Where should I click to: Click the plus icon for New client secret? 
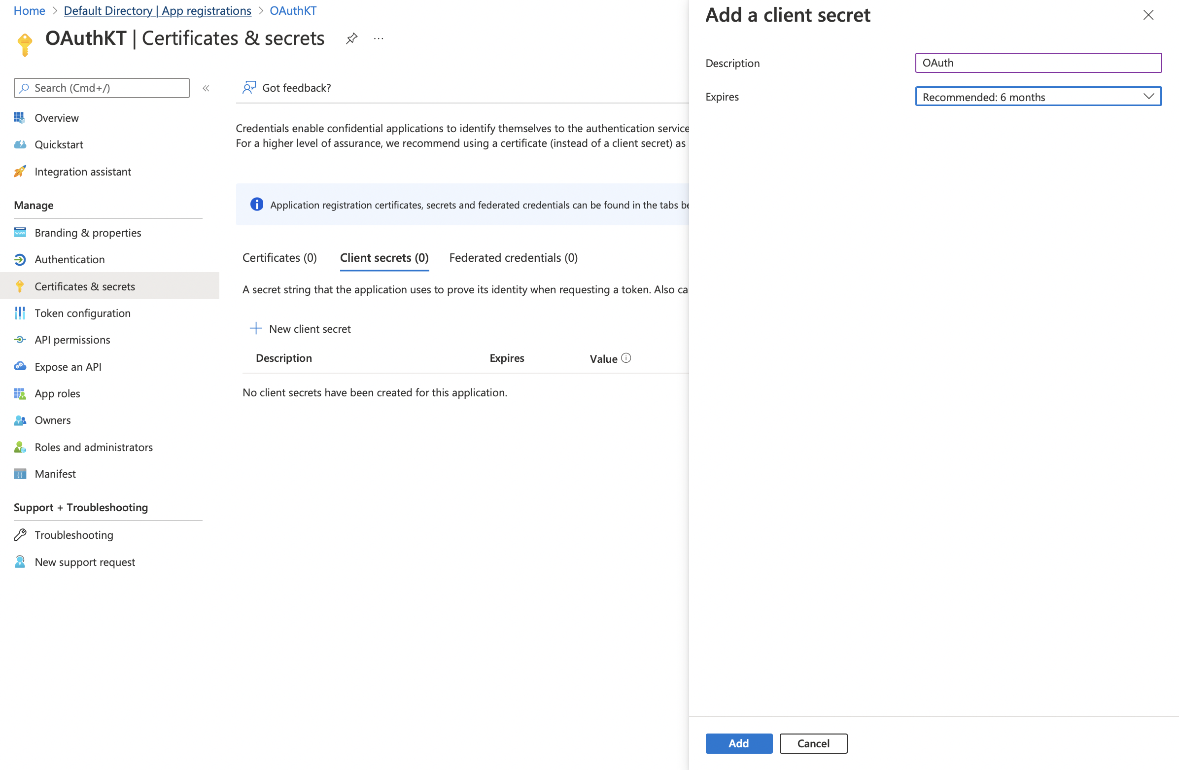click(256, 328)
